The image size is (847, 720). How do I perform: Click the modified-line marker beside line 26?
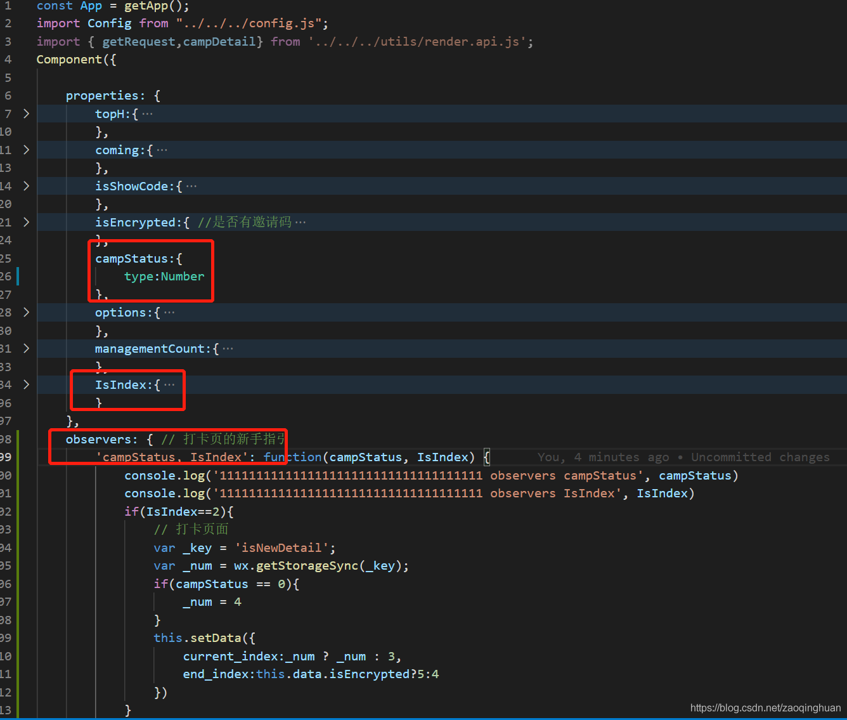click(x=18, y=277)
